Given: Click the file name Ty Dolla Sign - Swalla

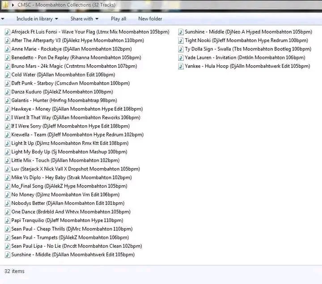Looking at the screenshot, I should (x=248, y=49).
